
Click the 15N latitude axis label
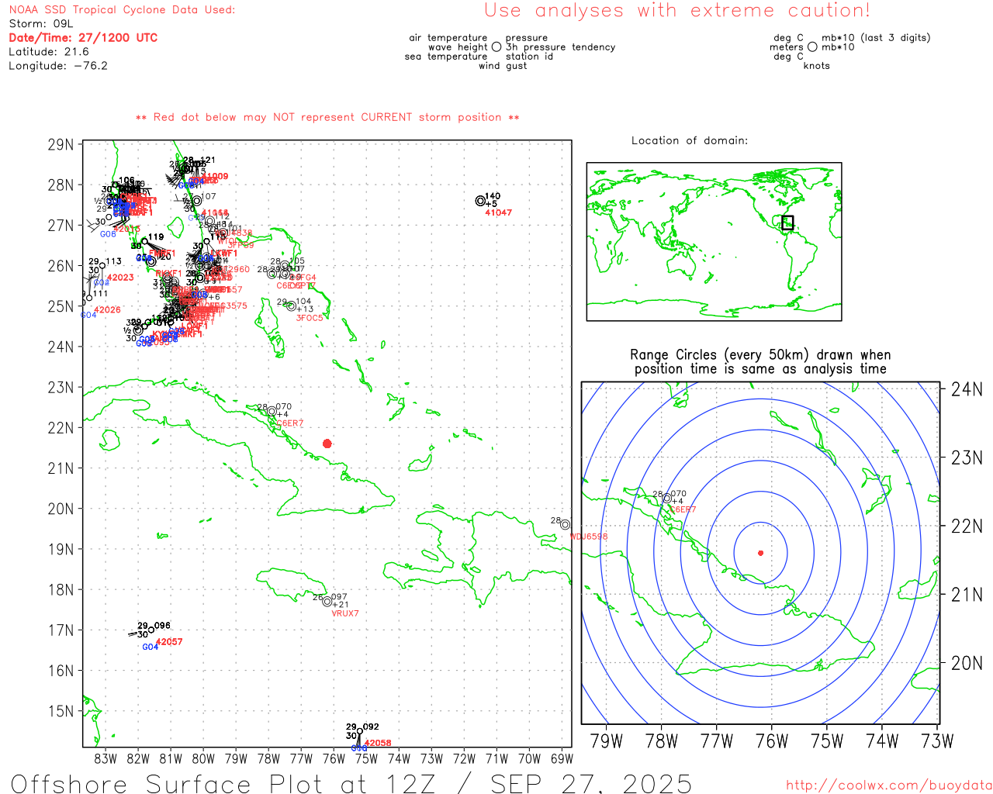(61, 711)
